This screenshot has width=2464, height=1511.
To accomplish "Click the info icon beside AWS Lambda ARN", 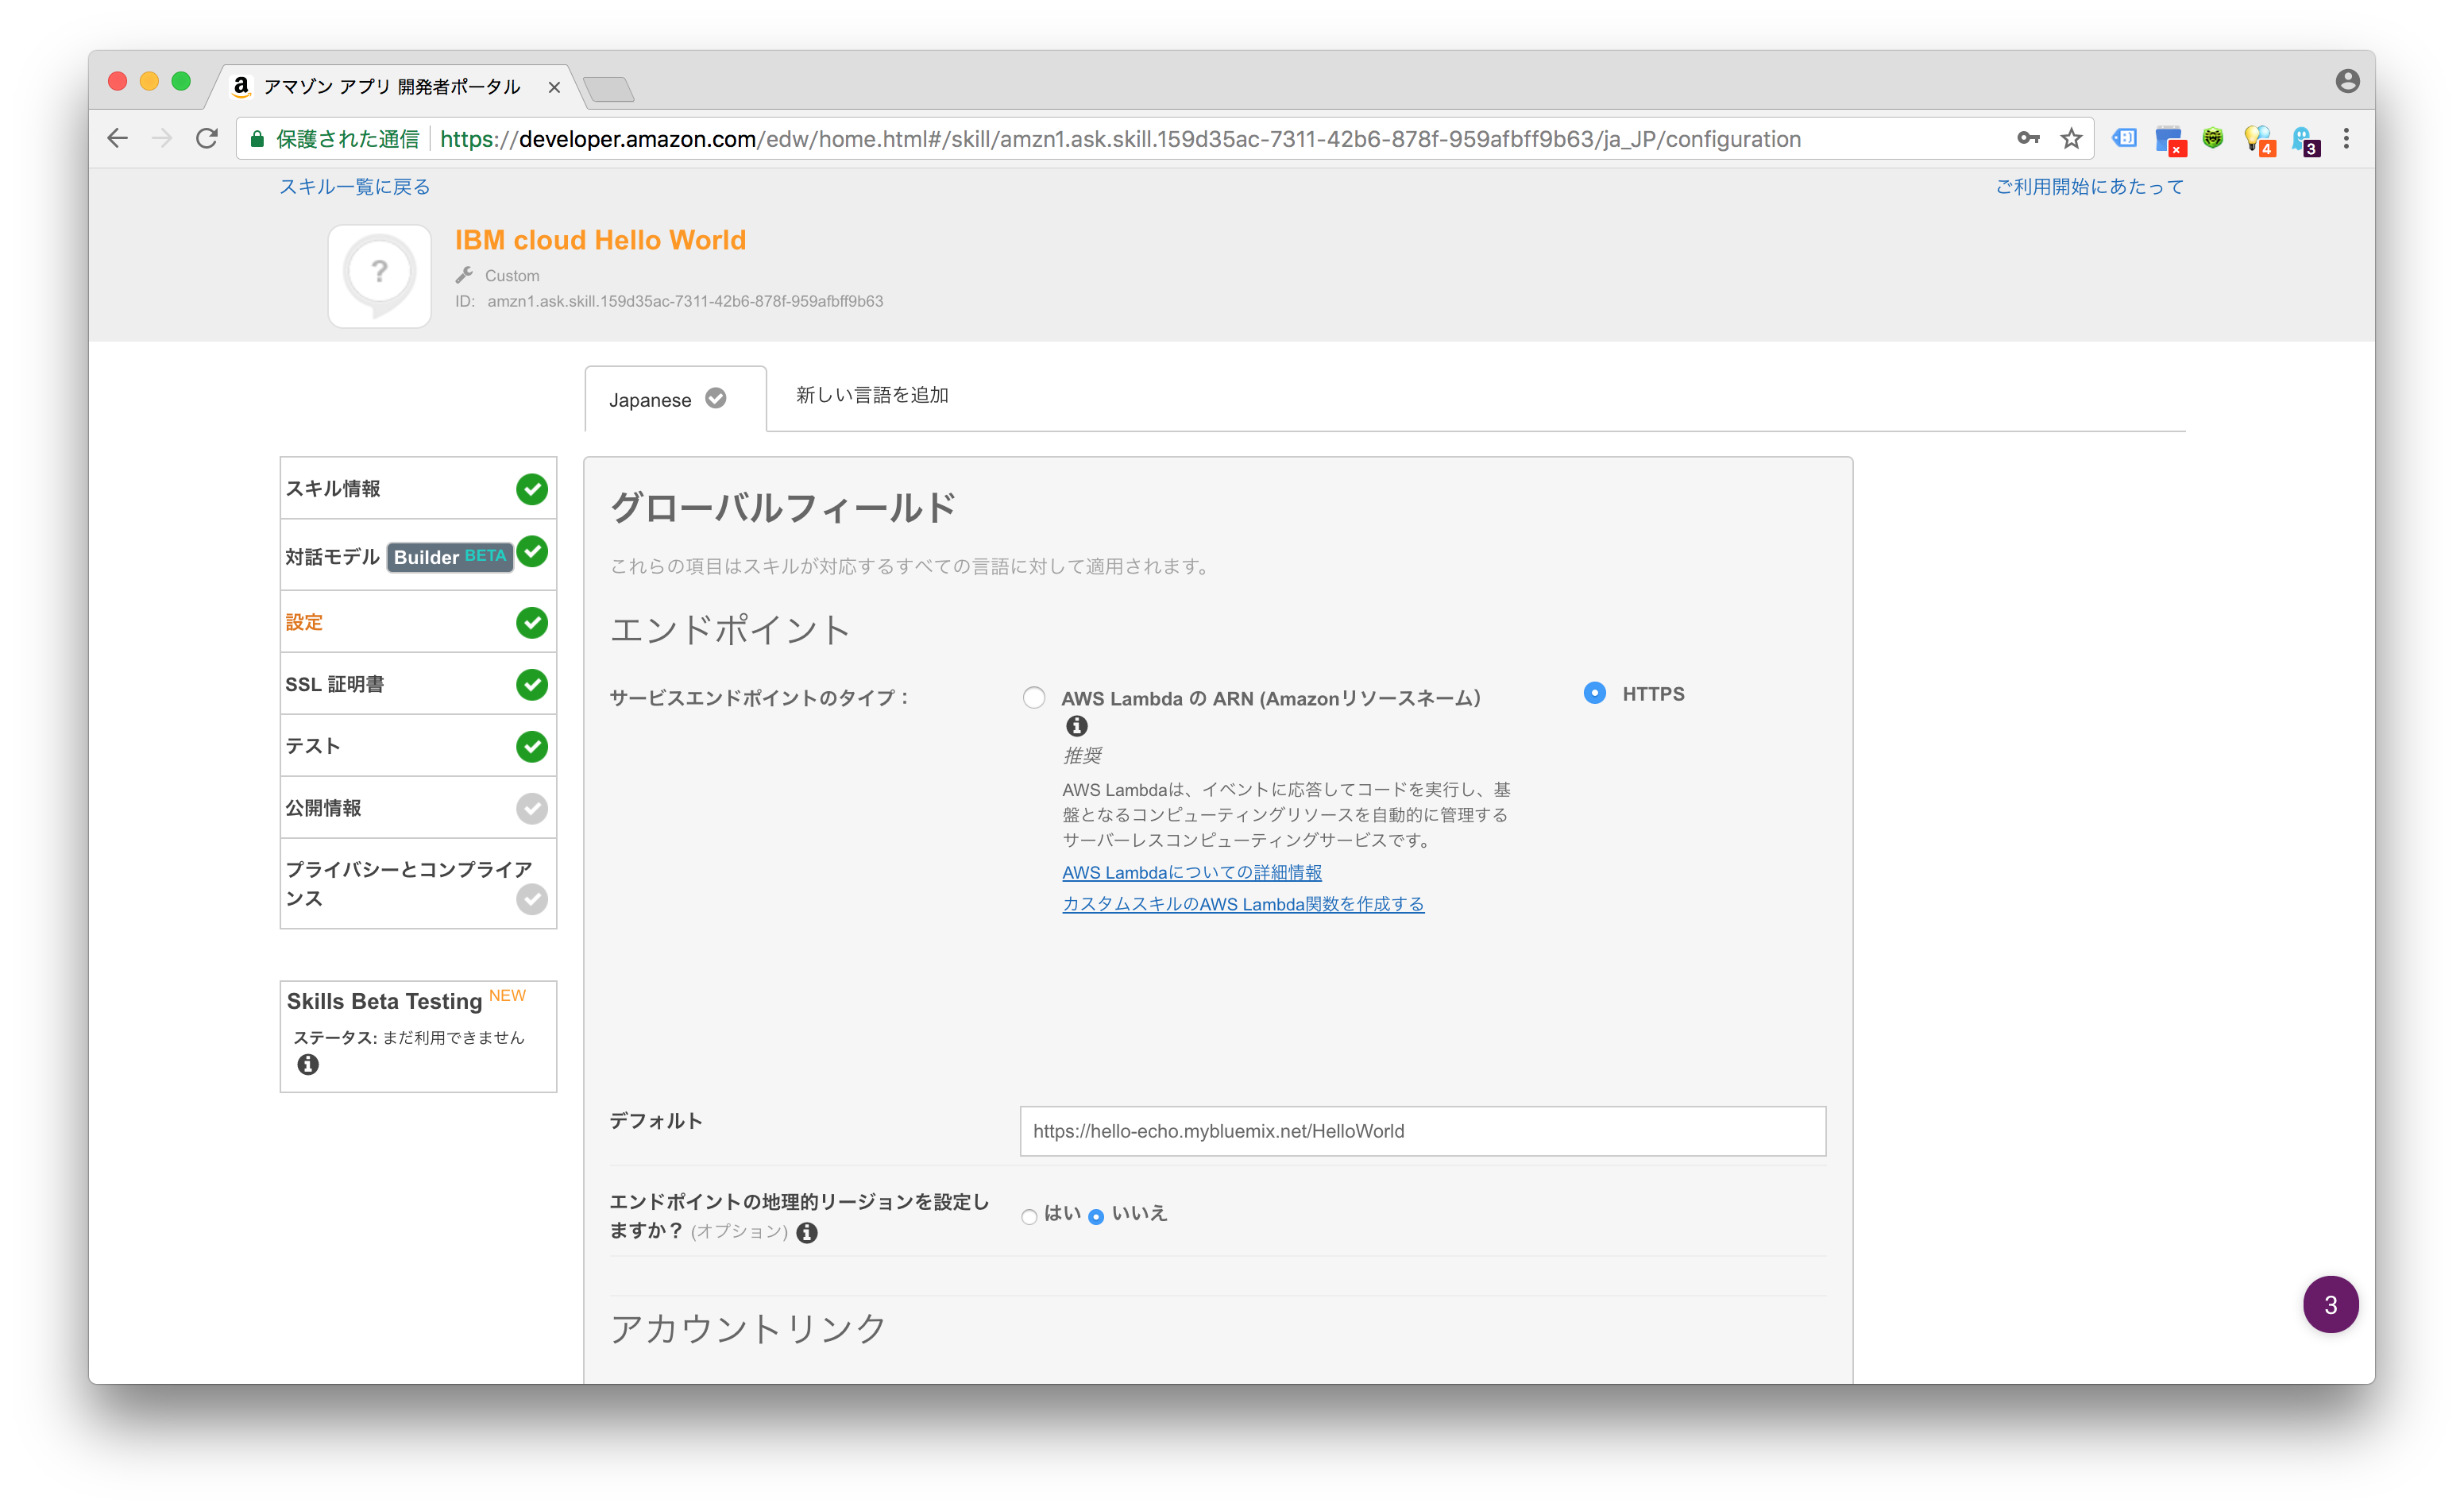I will [1076, 726].
